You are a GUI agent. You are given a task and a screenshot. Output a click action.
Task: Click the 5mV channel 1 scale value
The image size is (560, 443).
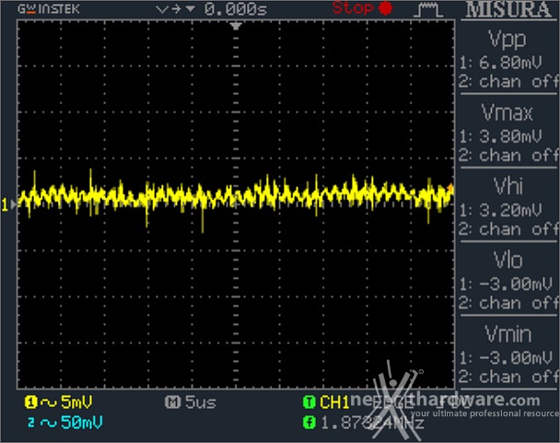point(76,402)
